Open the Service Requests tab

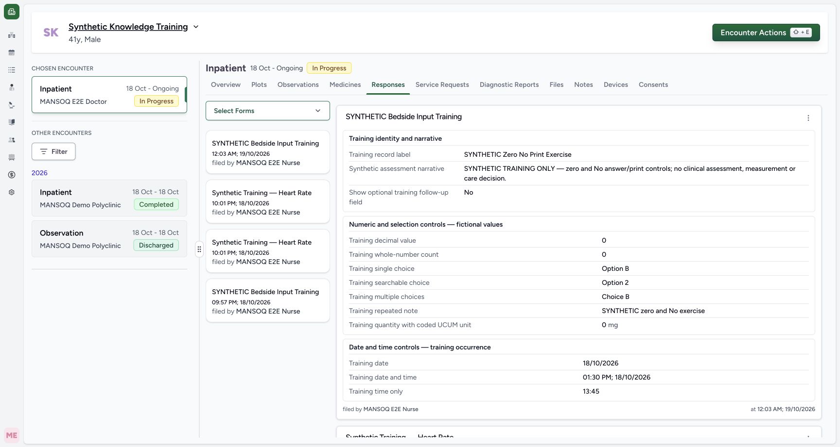442,84
